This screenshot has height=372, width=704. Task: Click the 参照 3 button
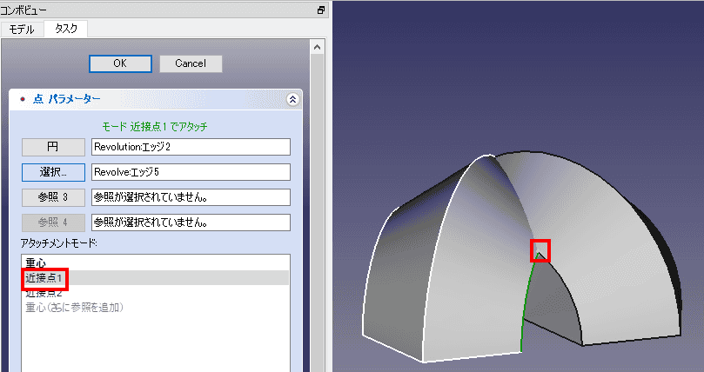(53, 197)
